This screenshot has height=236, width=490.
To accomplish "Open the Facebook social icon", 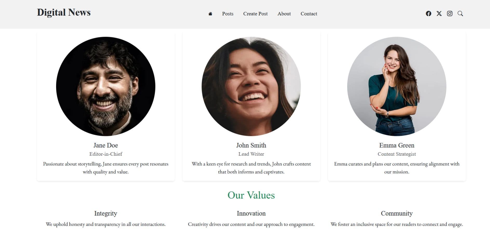I will pyautogui.click(x=428, y=14).
